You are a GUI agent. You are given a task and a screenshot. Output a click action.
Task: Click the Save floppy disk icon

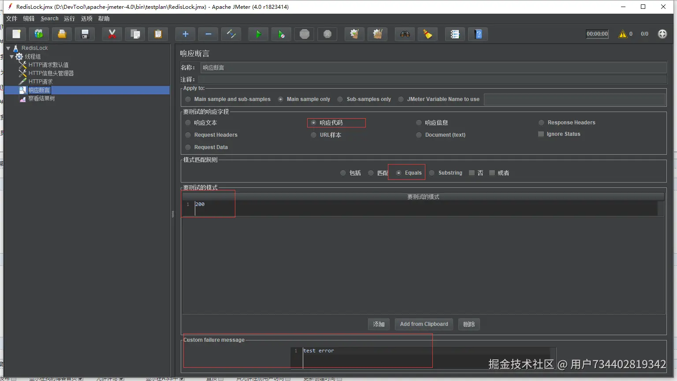85,34
